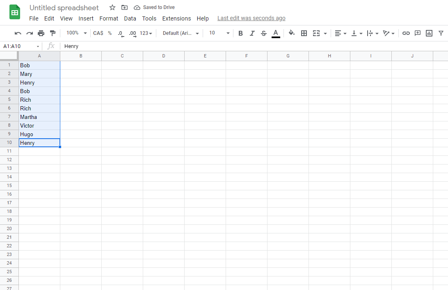Click the Last edit link
The image size is (448, 290).
point(251,18)
